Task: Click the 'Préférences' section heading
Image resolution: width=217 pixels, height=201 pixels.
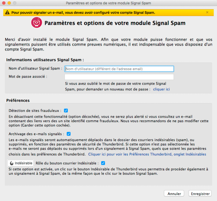Action: pos(18,100)
